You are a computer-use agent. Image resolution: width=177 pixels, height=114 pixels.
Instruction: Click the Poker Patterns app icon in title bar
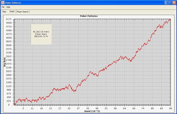tap(3, 3)
